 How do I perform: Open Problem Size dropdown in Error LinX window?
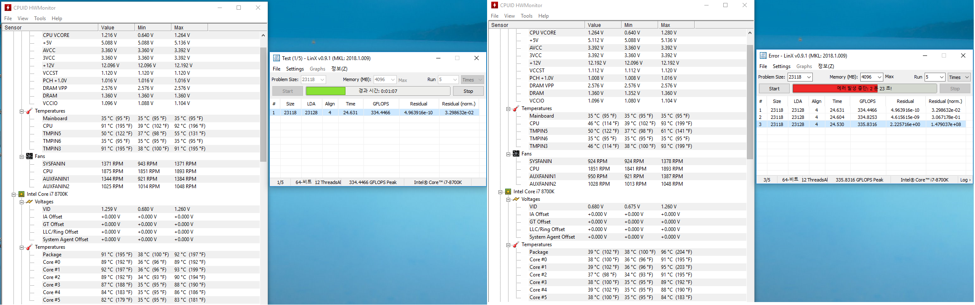(809, 77)
